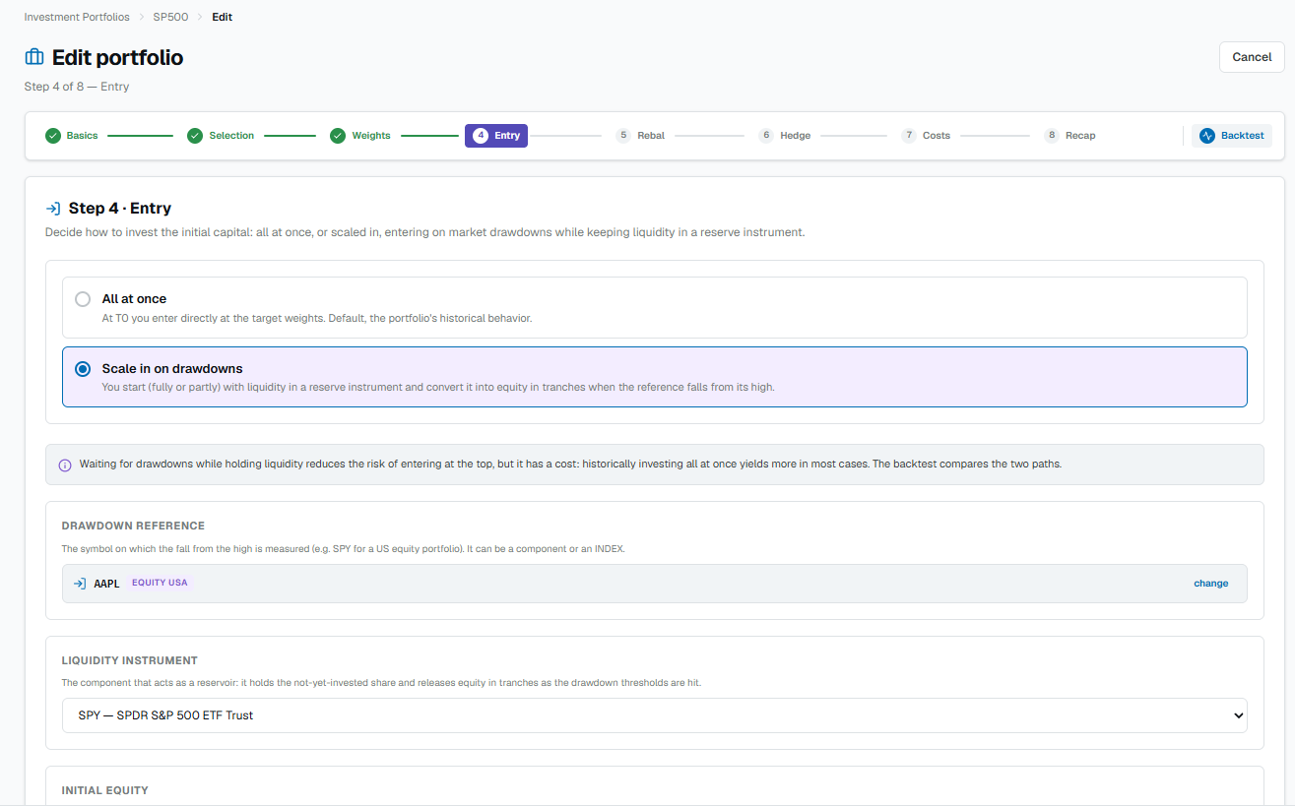The image size is (1295, 806).
Task: Click the current step 4 Entry pill
Action: point(496,136)
